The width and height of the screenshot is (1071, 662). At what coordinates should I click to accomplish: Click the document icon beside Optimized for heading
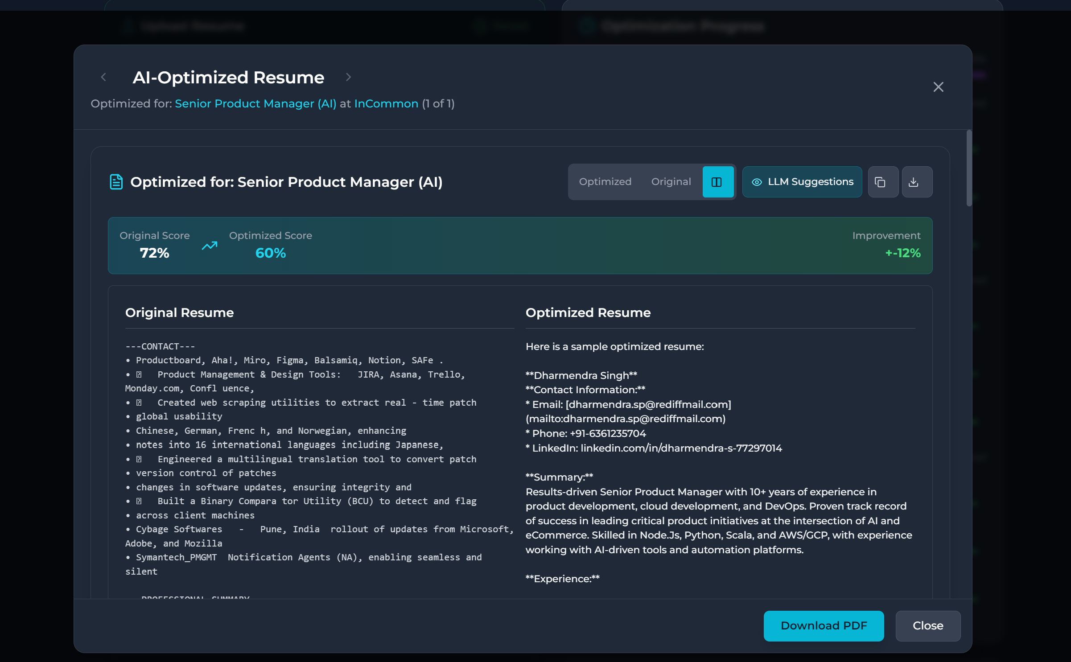[116, 182]
